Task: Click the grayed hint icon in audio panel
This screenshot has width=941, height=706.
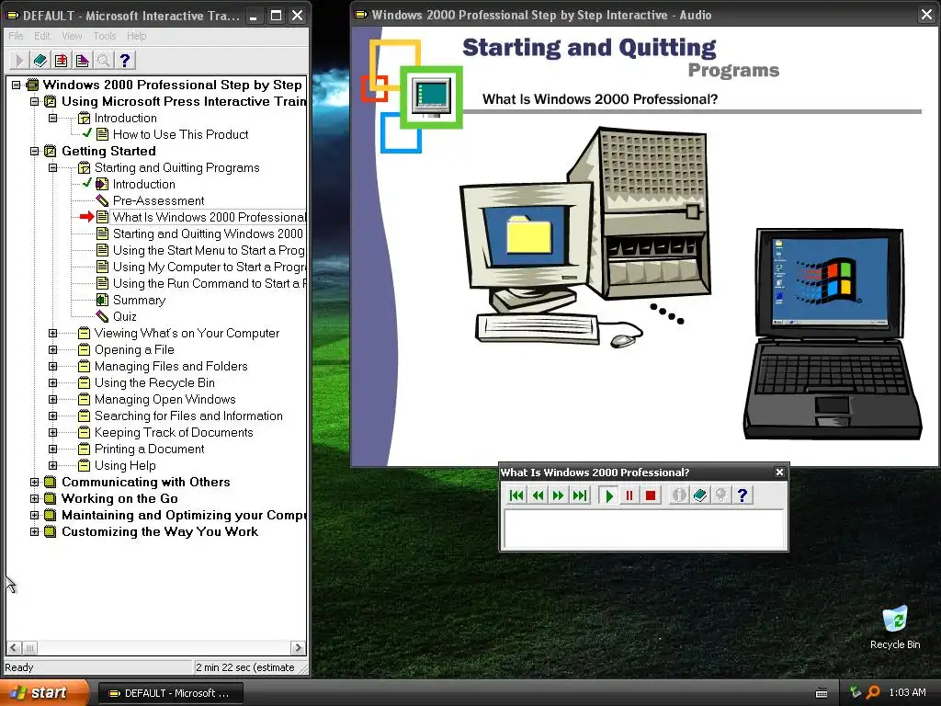Action: (720, 495)
